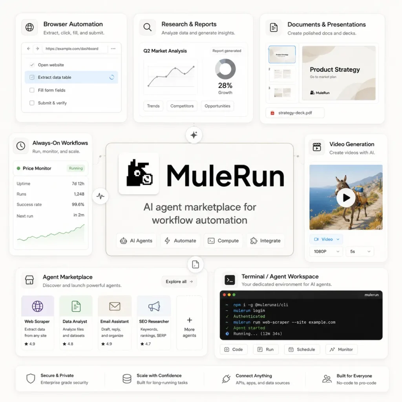The height and width of the screenshot is (402, 402).
Task: Open the 1080P resolution dropdown
Action: 326,252
